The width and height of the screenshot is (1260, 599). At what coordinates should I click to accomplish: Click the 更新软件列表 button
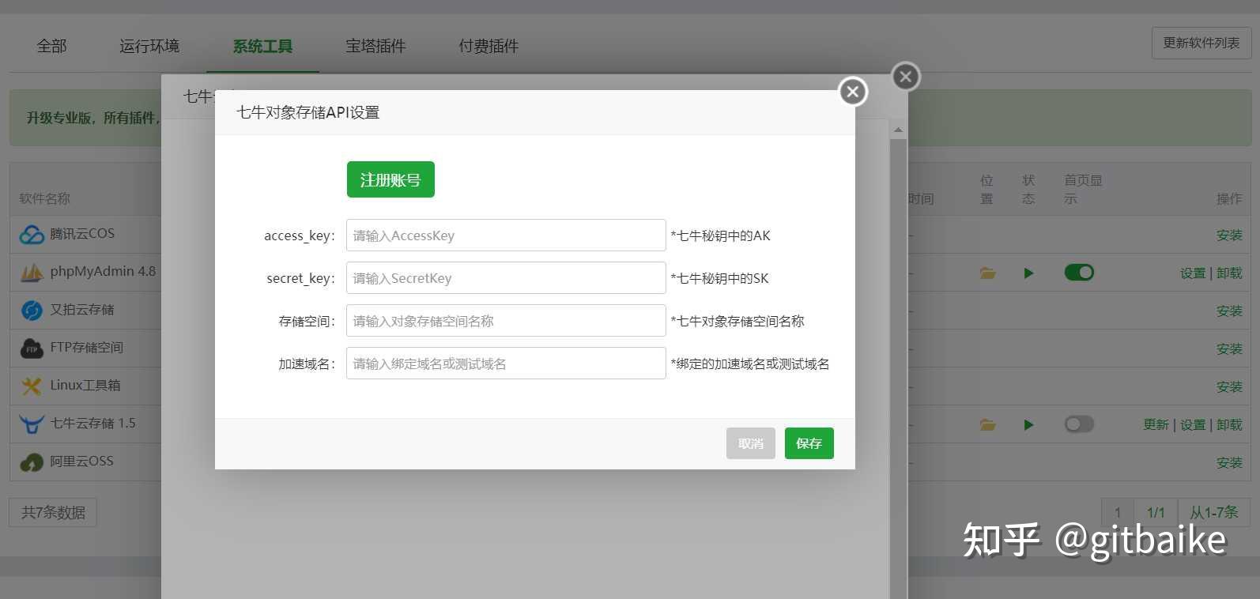[x=1202, y=43]
